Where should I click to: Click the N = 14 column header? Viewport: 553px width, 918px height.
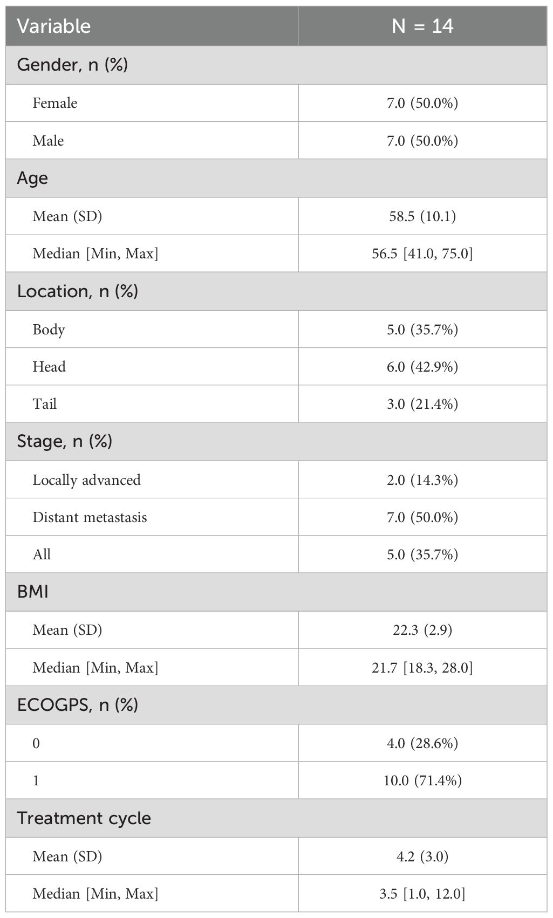coord(422,26)
